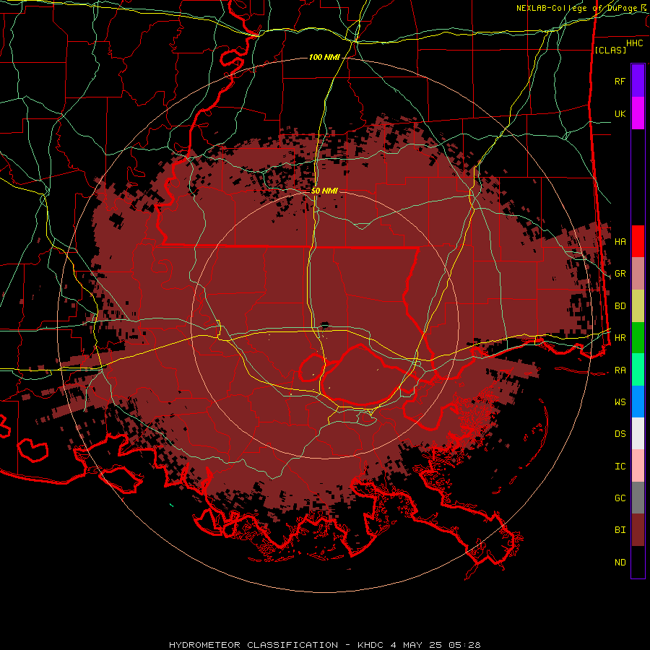This screenshot has width=650, height=650.
Task: Click the ND black legend swatch
Action: (x=638, y=562)
